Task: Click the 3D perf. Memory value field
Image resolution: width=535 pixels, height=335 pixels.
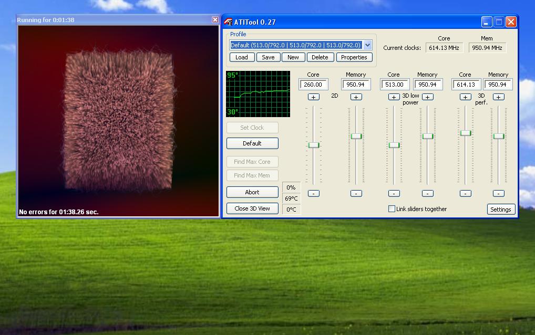Action: point(498,85)
